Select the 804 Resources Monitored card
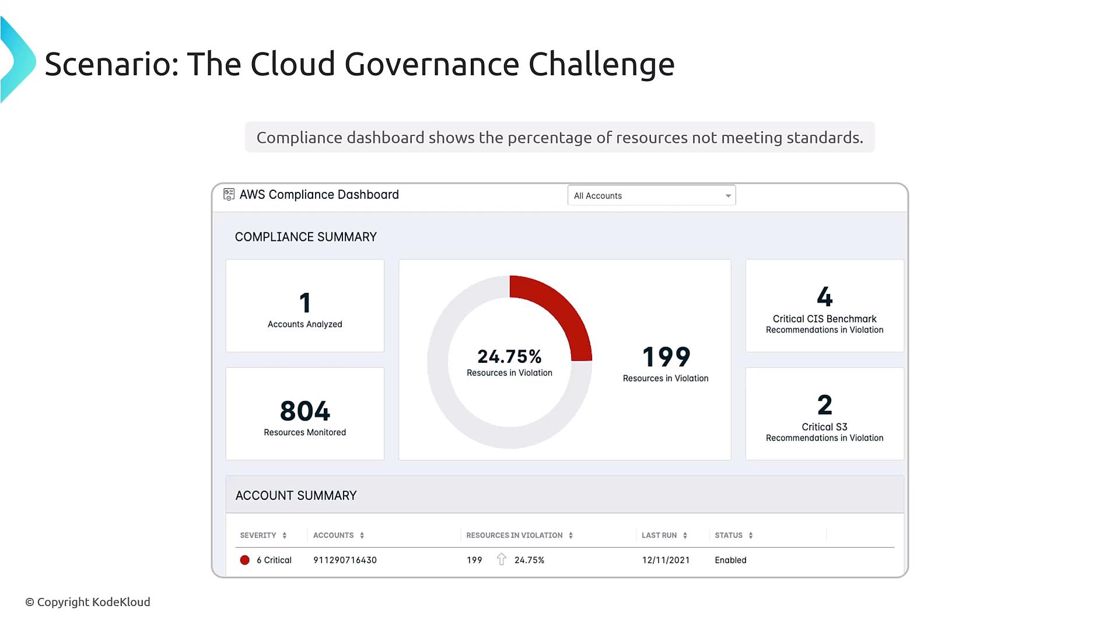This screenshot has height=630, width=1120. click(x=305, y=414)
